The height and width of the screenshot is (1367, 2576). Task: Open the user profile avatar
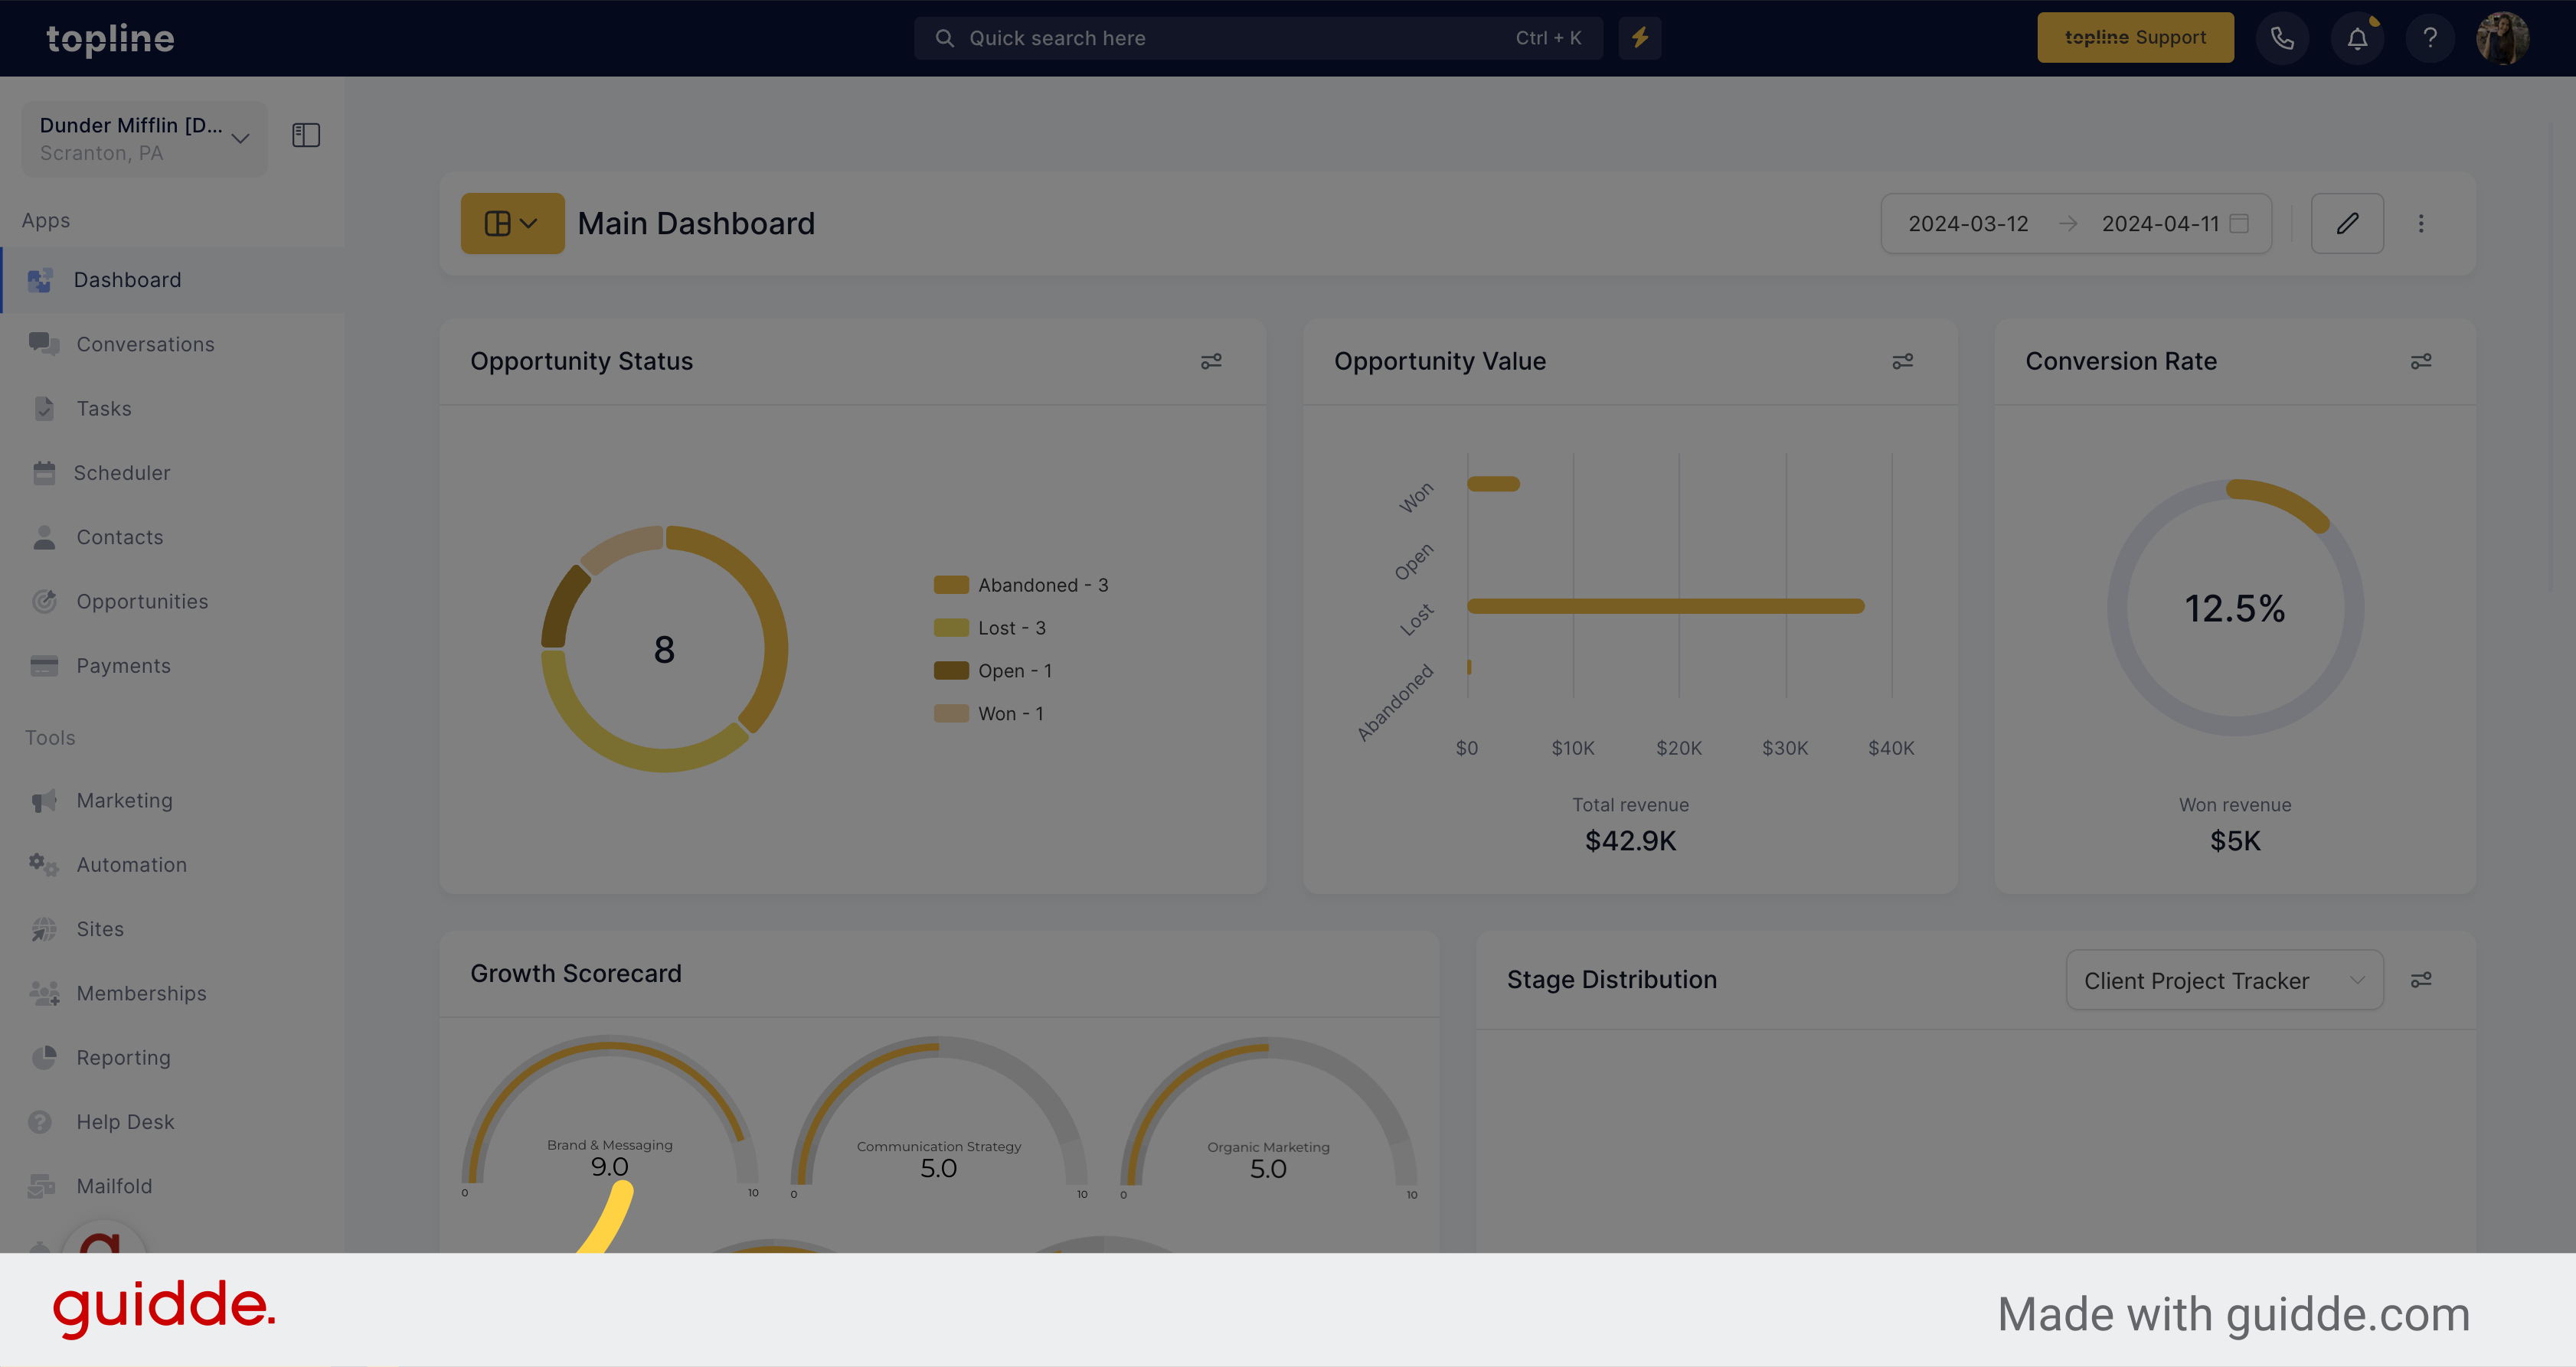pos(2503,38)
